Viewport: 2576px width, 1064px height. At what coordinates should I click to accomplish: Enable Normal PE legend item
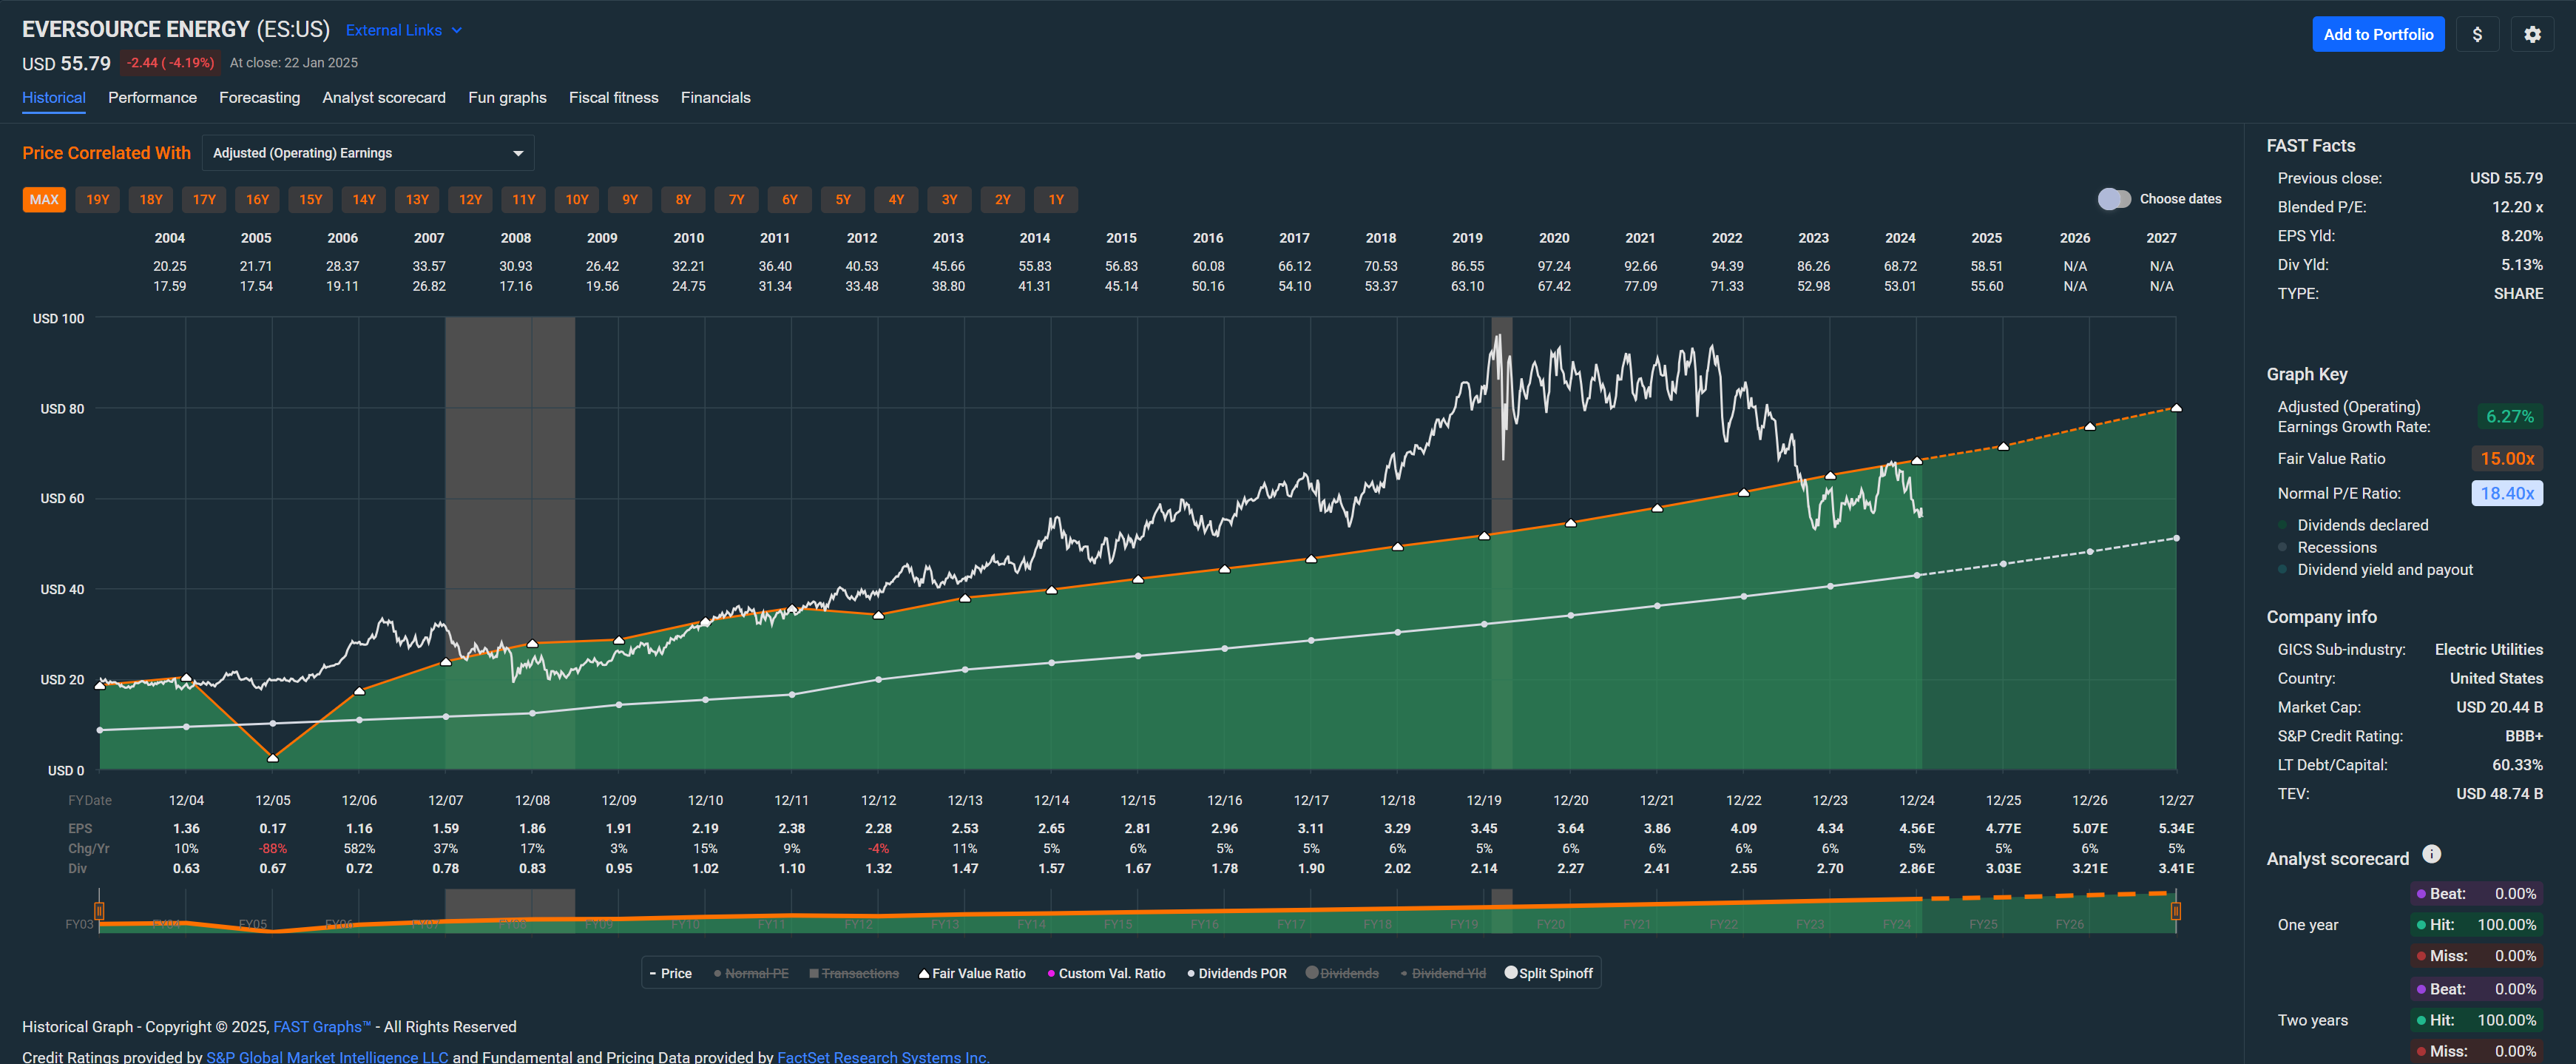point(751,973)
